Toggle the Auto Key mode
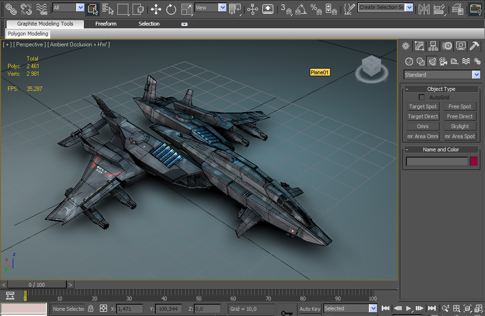The height and width of the screenshot is (316, 485). (x=310, y=309)
